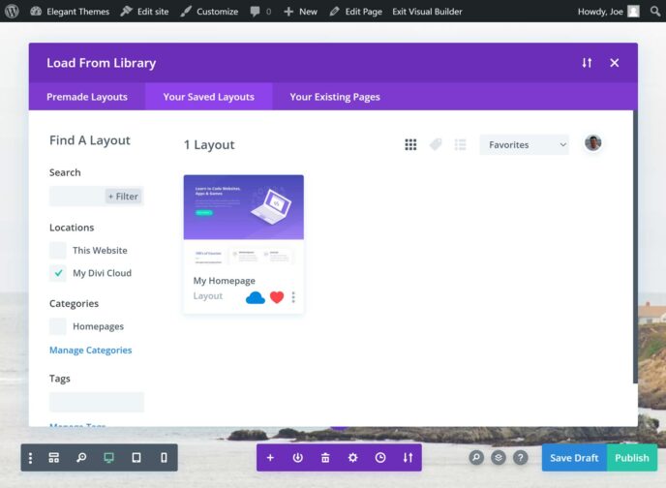Check the This Website location
The width and height of the screenshot is (666, 488).
[58, 251]
